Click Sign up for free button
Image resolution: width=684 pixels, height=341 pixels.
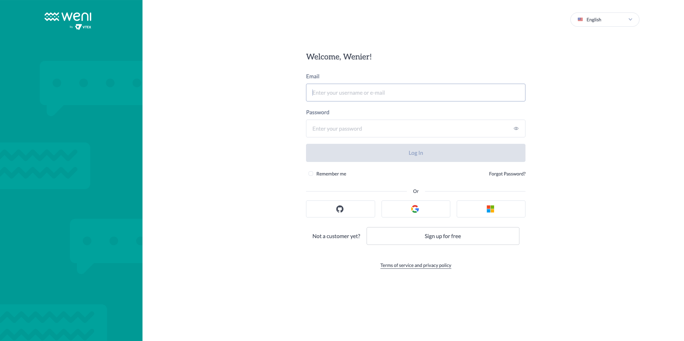point(442,236)
